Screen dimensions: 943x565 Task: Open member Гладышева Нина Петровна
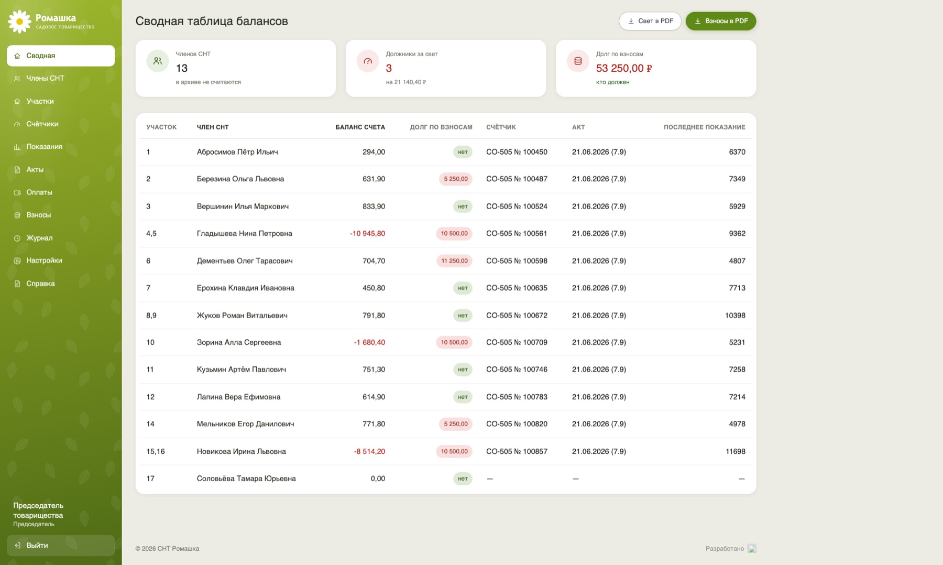click(245, 234)
